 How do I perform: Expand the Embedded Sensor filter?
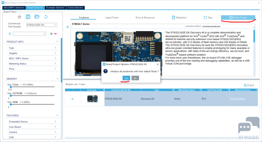point(55,121)
